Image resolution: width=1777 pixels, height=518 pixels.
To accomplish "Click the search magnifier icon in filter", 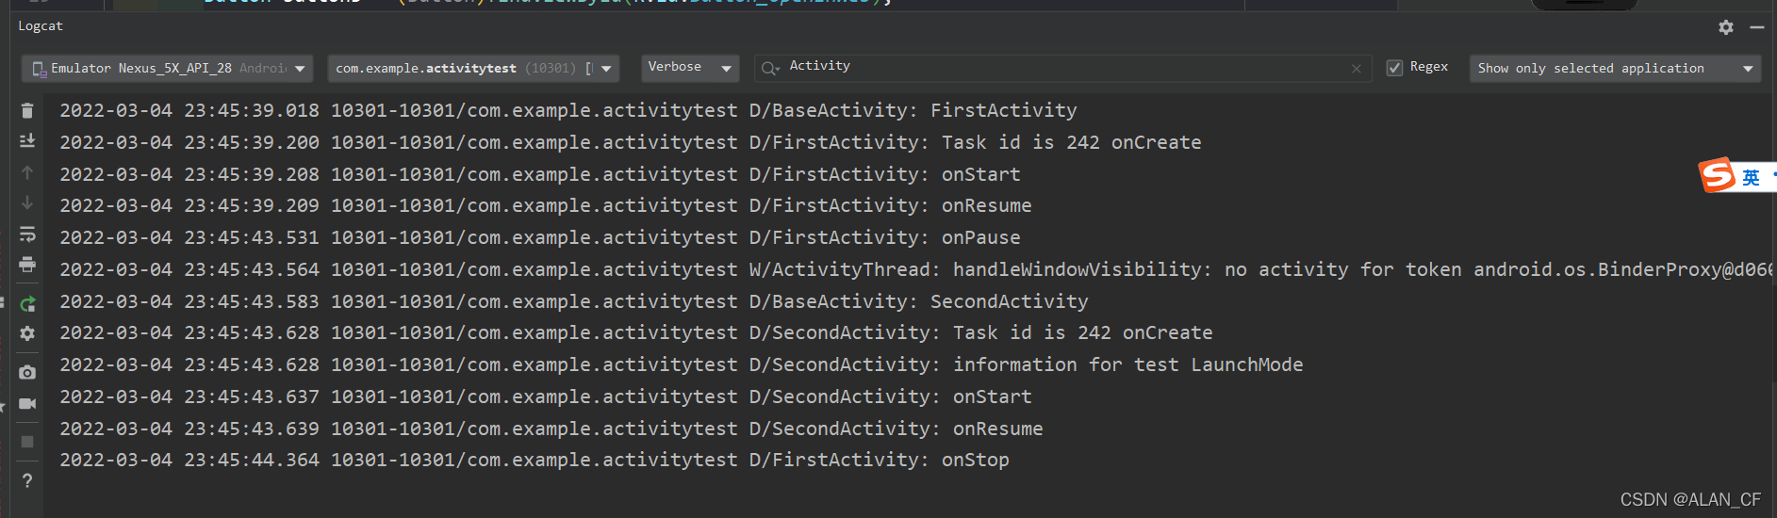I will pyautogui.click(x=770, y=68).
